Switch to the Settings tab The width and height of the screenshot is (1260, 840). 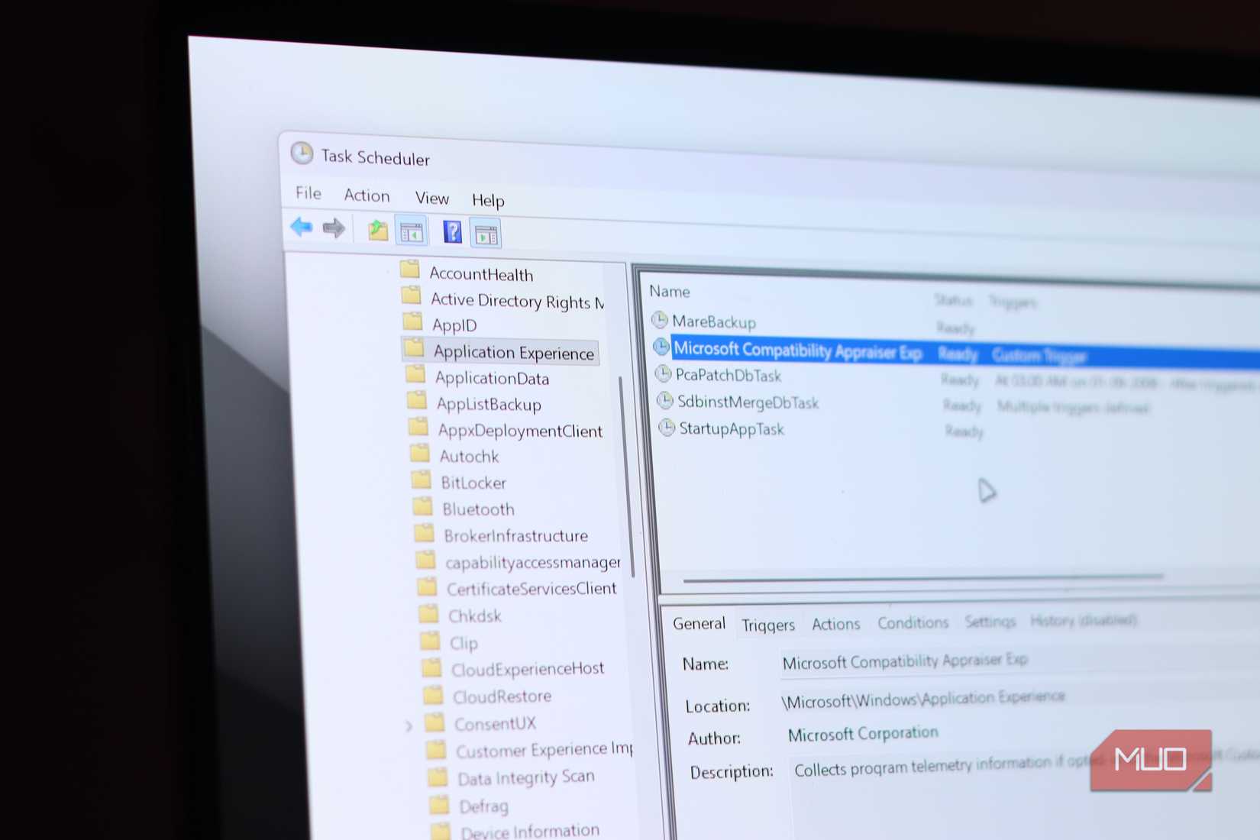tap(990, 622)
